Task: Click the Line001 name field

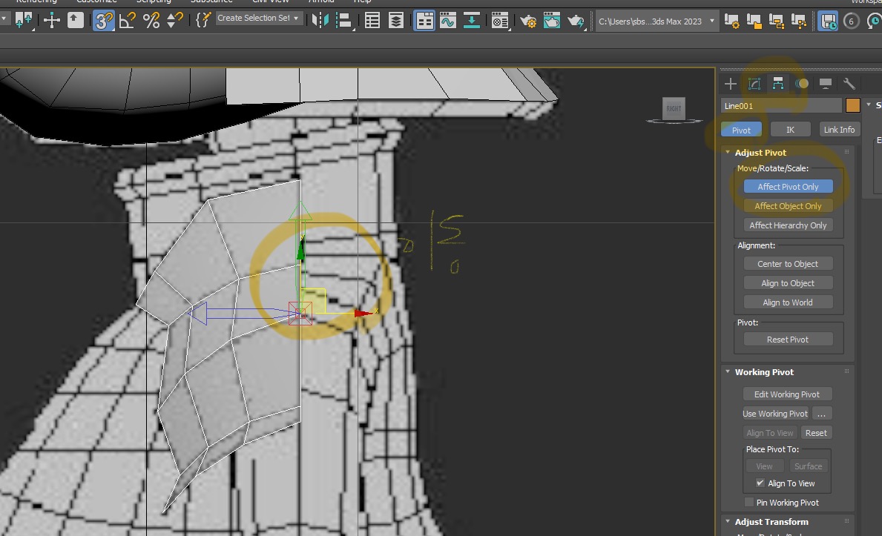Action: pos(780,105)
